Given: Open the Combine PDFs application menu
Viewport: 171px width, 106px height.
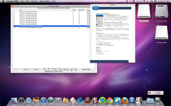Looking at the screenshot, I should pos(13,1).
